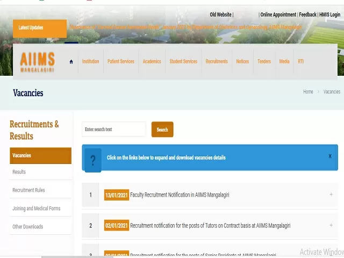Click the question mark info icon
This screenshot has height=258, width=344.
pyautogui.click(x=93, y=160)
